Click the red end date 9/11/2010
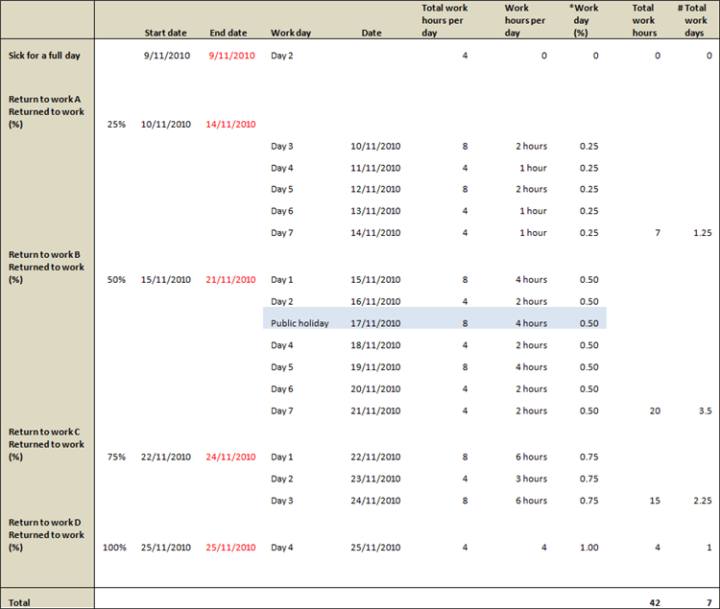Screen dimensions: 720x609 [232, 56]
